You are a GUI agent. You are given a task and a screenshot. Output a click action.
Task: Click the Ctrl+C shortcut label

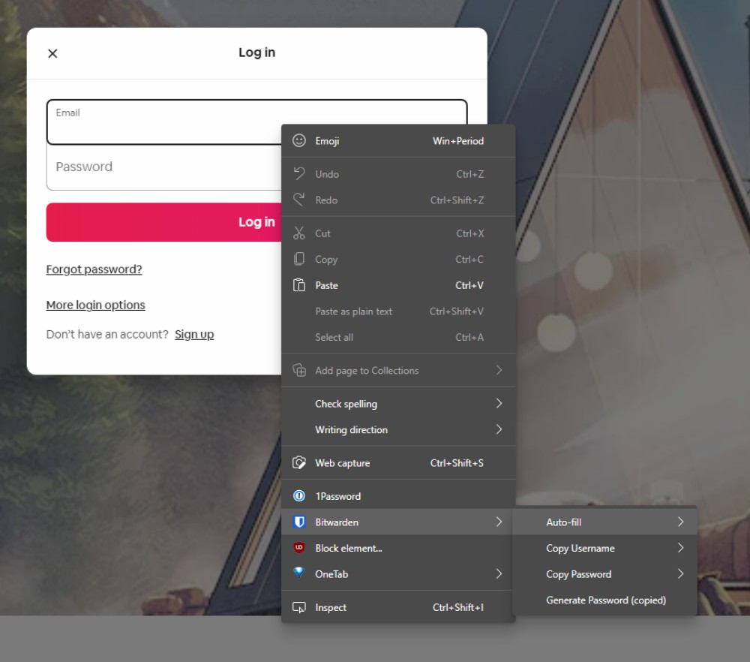click(469, 260)
